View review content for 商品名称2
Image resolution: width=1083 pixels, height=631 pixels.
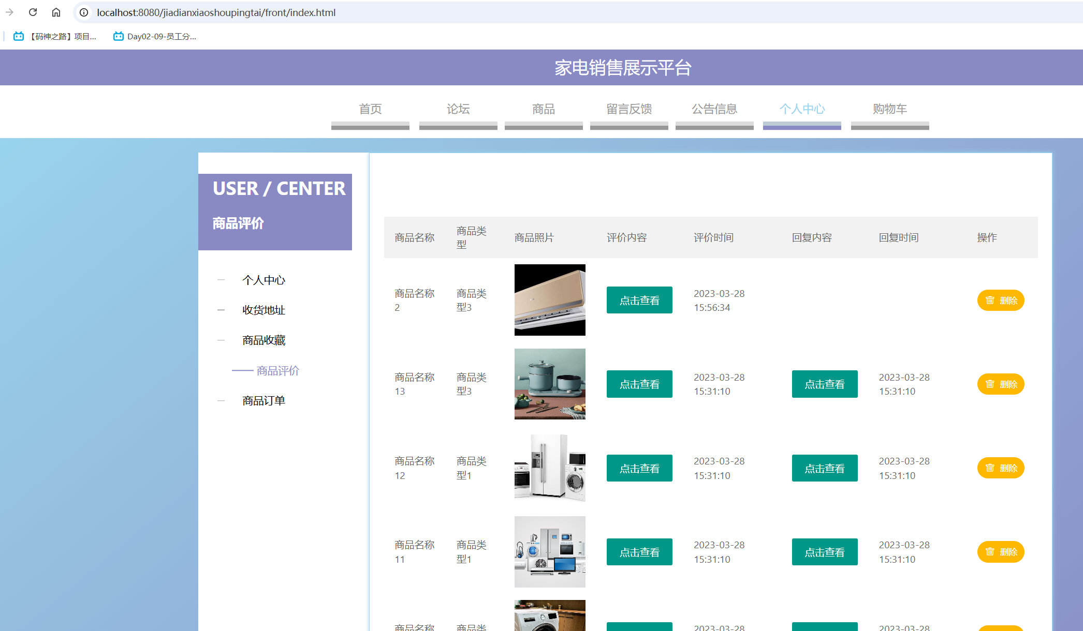click(639, 300)
